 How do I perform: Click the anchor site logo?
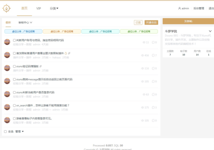click(x=6, y=8)
